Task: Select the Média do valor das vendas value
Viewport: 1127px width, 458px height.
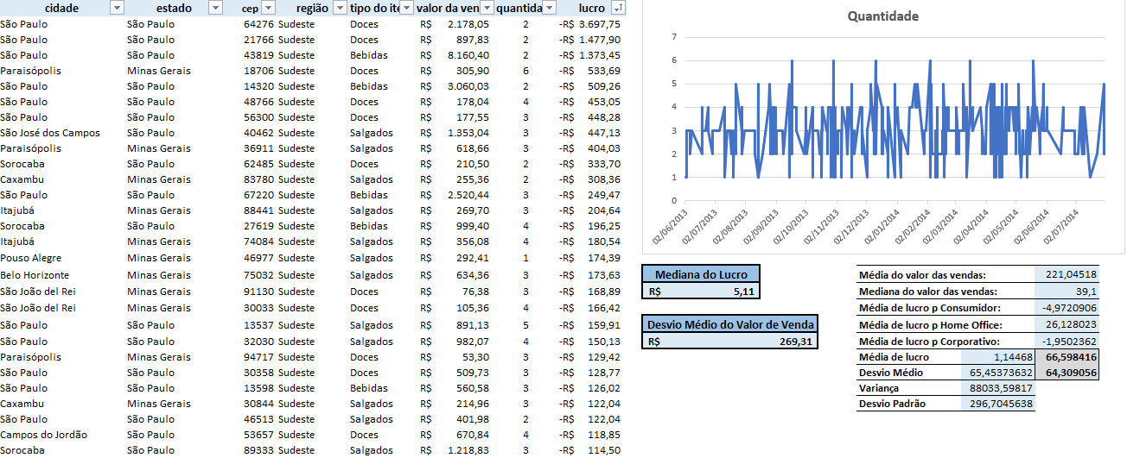Action: [1067, 275]
